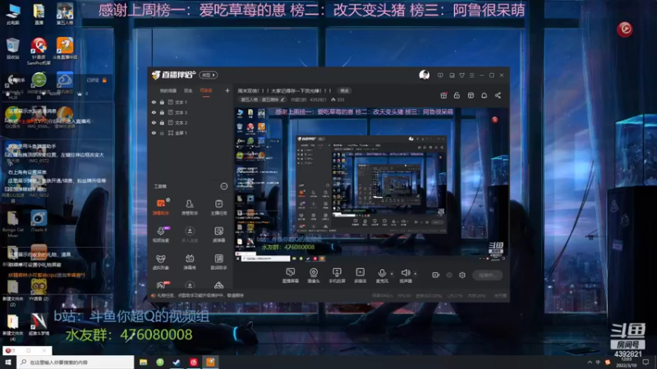
Task: Expand toolbox with the more circle button
Action: (x=223, y=186)
